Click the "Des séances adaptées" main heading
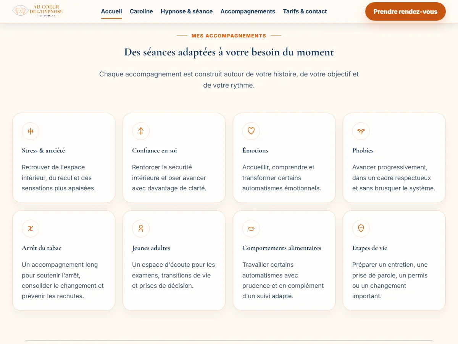Viewport: 458px width, 344px height. pos(229,52)
